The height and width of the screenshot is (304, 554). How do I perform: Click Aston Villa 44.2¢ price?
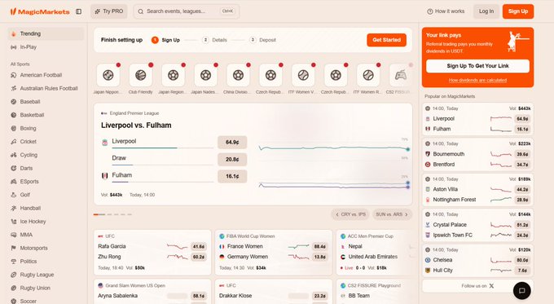tap(522, 189)
